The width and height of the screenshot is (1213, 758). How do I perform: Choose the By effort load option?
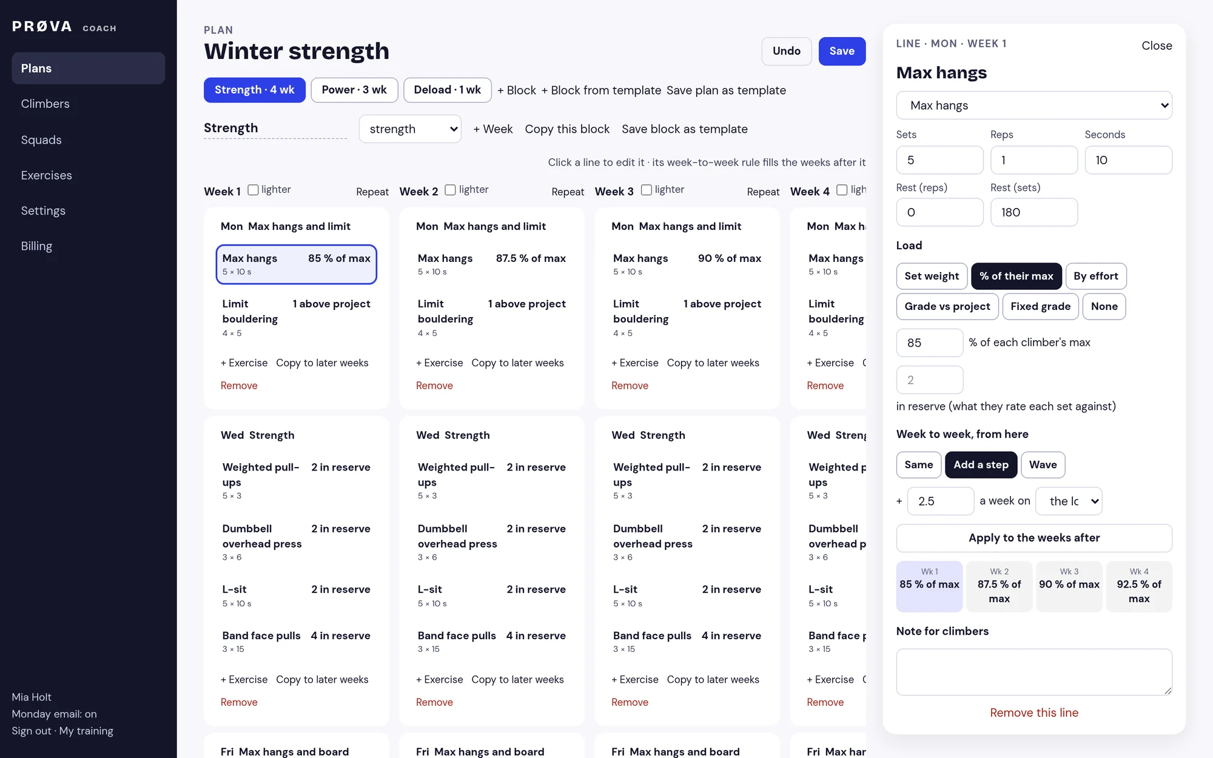1095,276
